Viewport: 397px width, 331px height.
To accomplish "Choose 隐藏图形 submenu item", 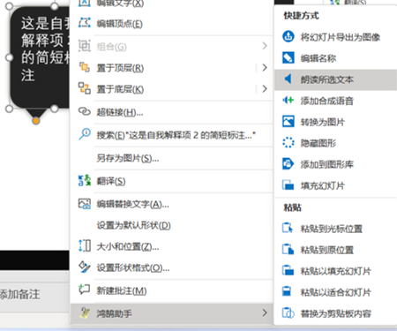I will [x=335, y=143].
